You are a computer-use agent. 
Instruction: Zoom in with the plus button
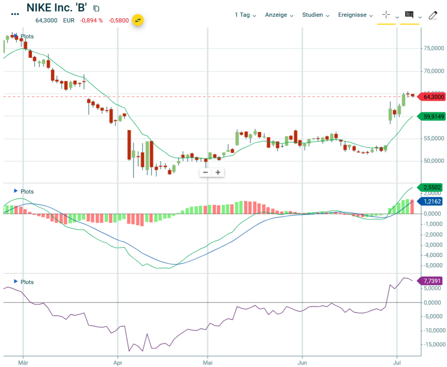click(x=218, y=172)
